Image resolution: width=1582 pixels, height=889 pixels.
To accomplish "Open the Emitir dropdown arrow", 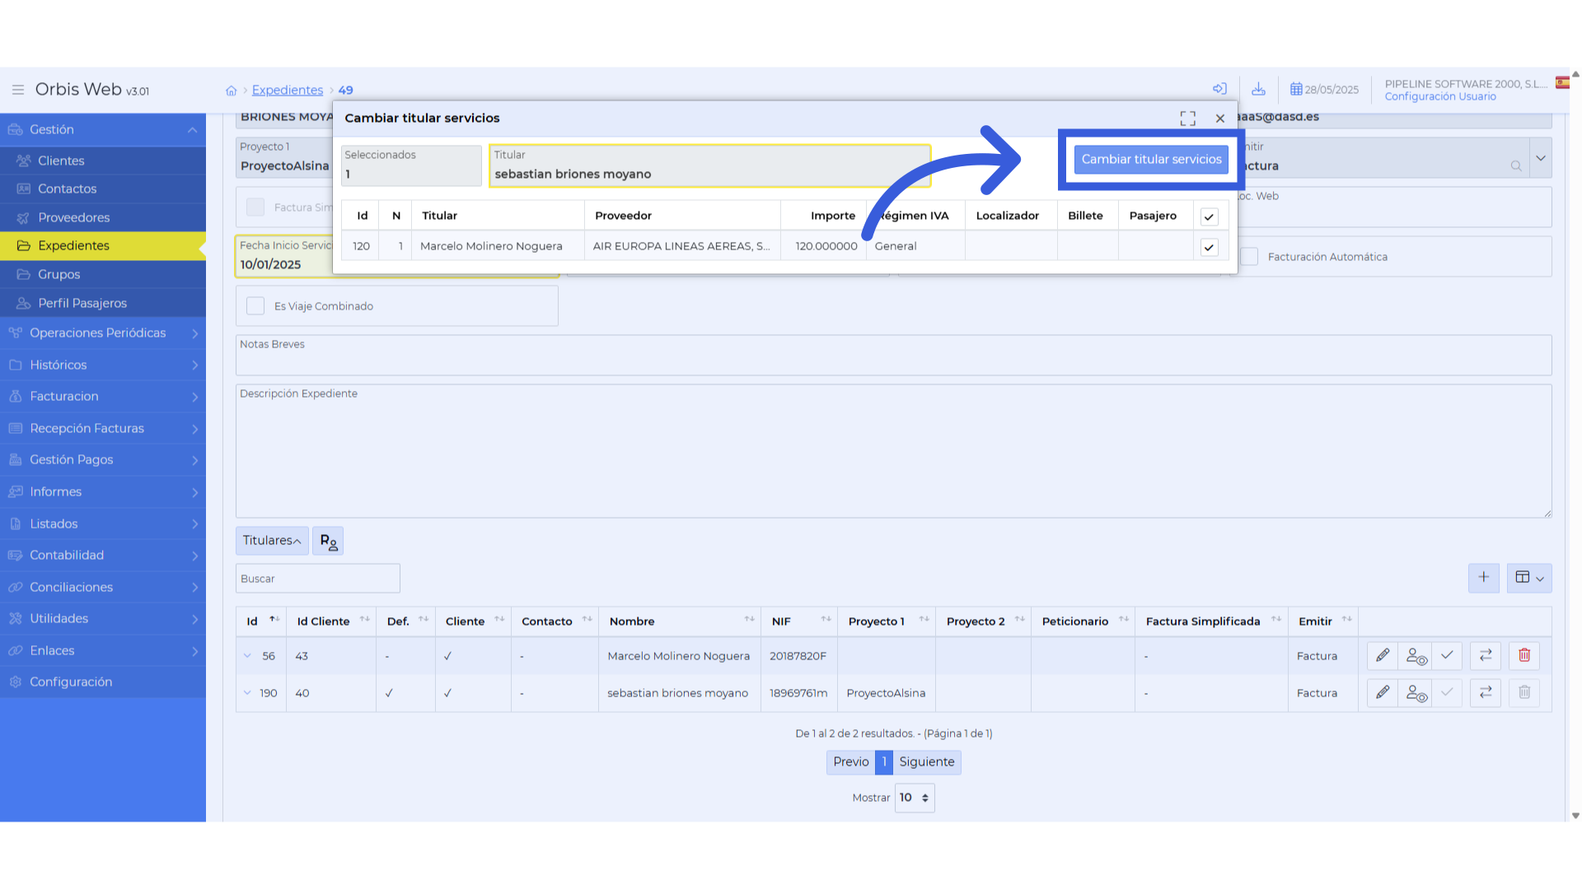I will pos(1540,158).
